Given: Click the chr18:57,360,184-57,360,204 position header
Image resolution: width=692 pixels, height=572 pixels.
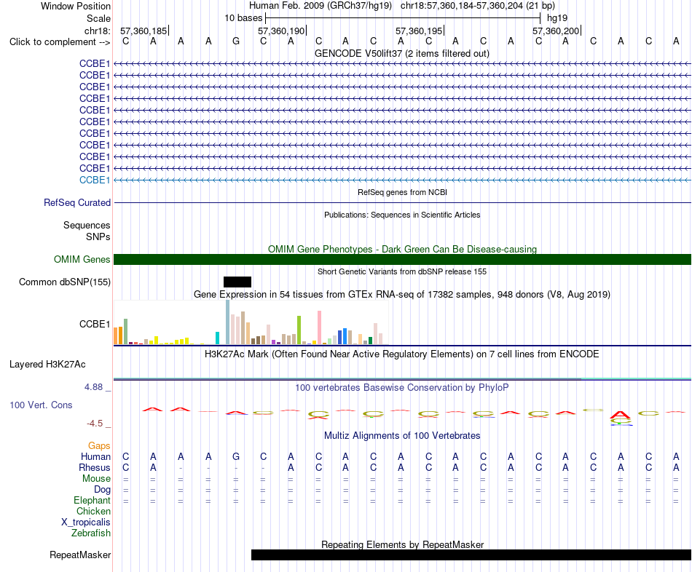Looking at the screenshot, I should coord(478,6).
